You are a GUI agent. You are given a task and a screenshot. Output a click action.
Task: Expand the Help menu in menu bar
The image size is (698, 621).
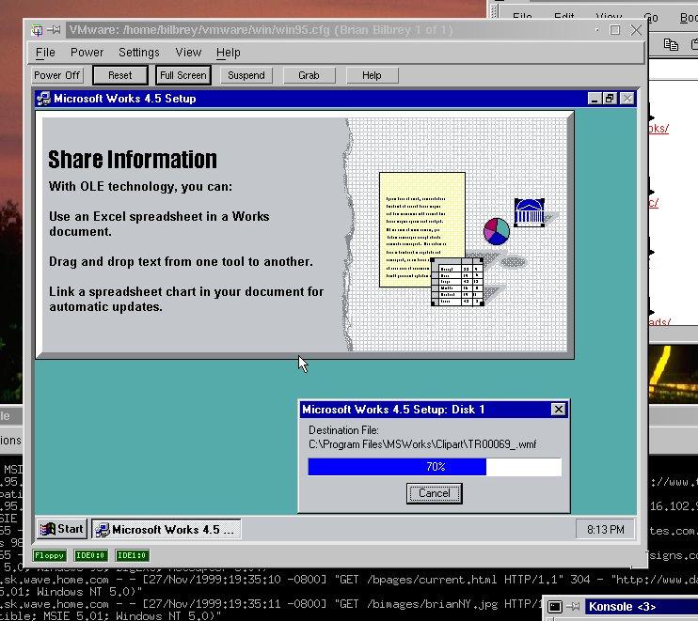(x=229, y=53)
